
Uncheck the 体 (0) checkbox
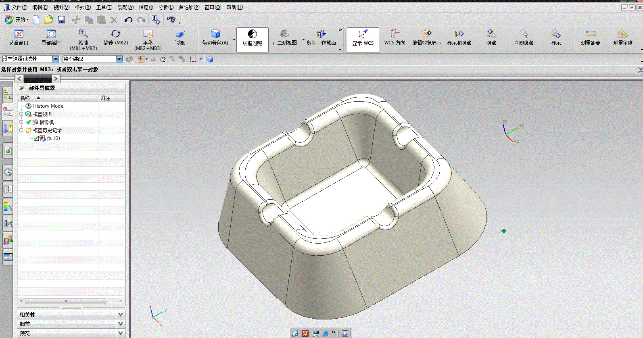pyautogui.click(x=36, y=138)
